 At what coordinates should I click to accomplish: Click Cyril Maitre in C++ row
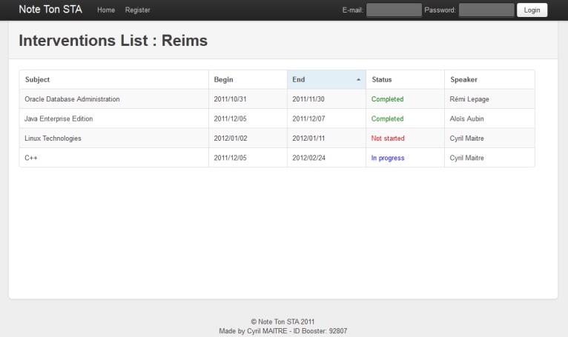466,158
